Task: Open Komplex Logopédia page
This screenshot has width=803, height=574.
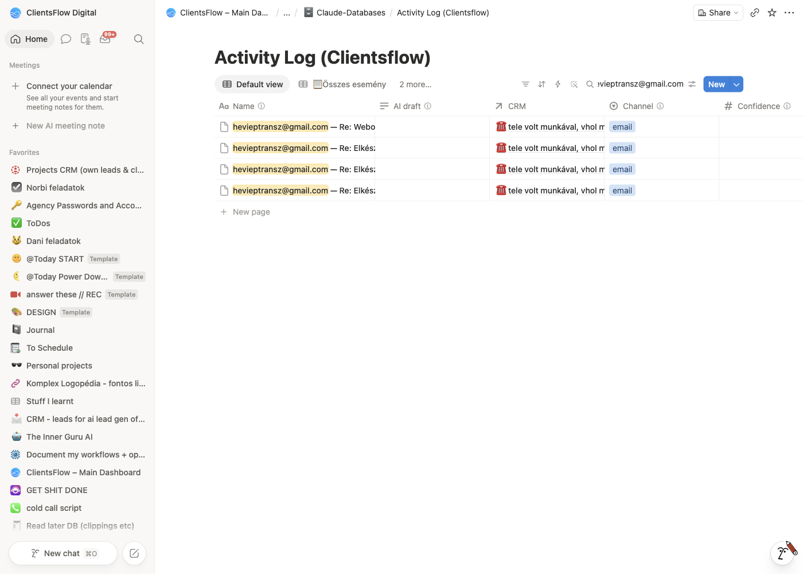Action: (x=77, y=383)
